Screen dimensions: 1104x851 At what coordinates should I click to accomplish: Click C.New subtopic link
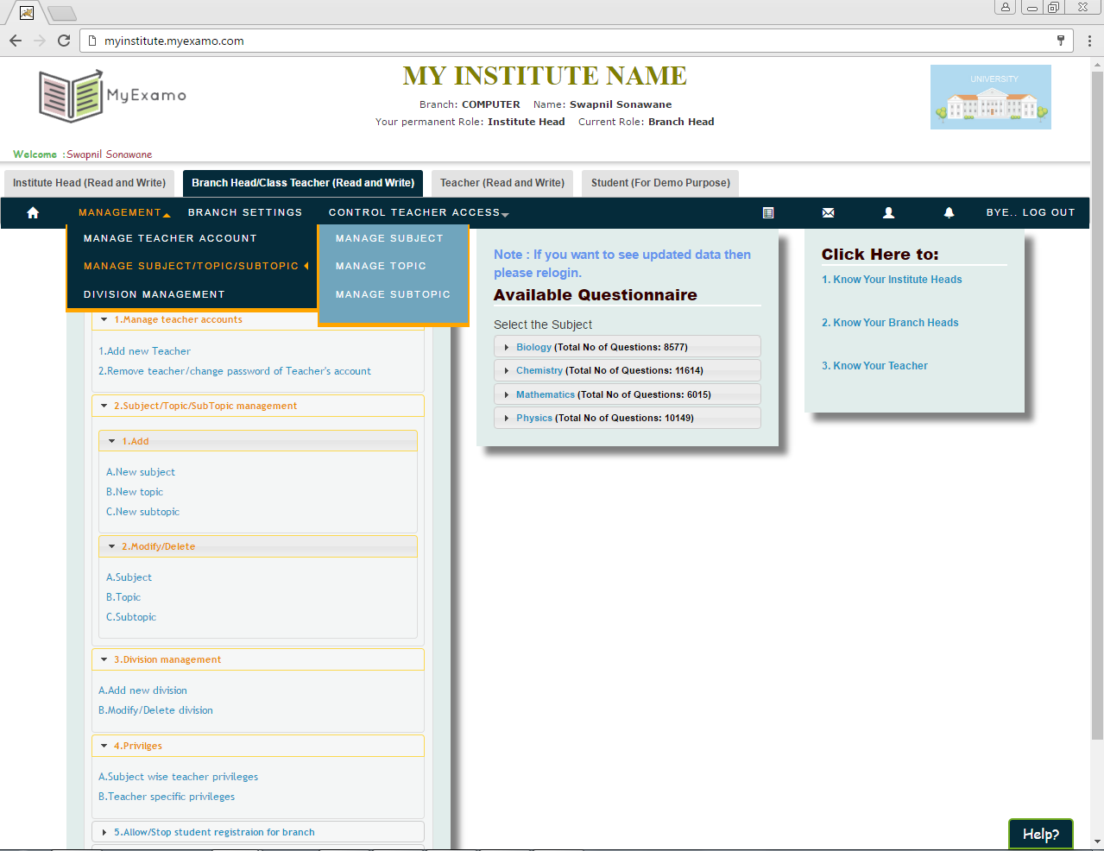coord(143,512)
